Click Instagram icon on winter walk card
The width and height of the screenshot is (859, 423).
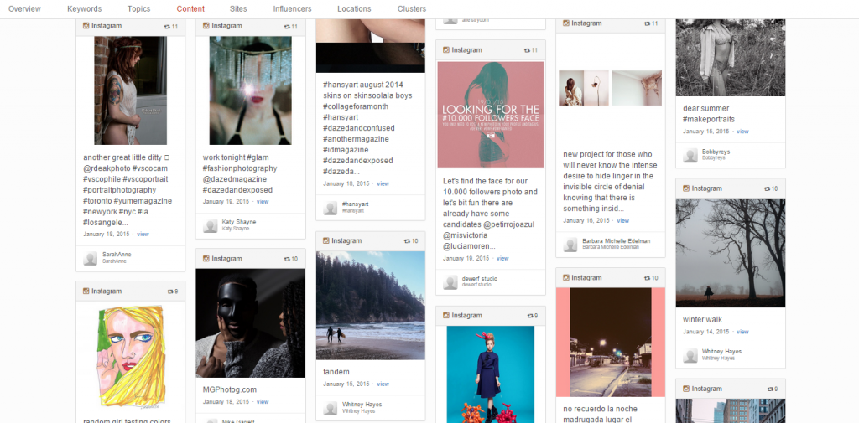coord(685,188)
